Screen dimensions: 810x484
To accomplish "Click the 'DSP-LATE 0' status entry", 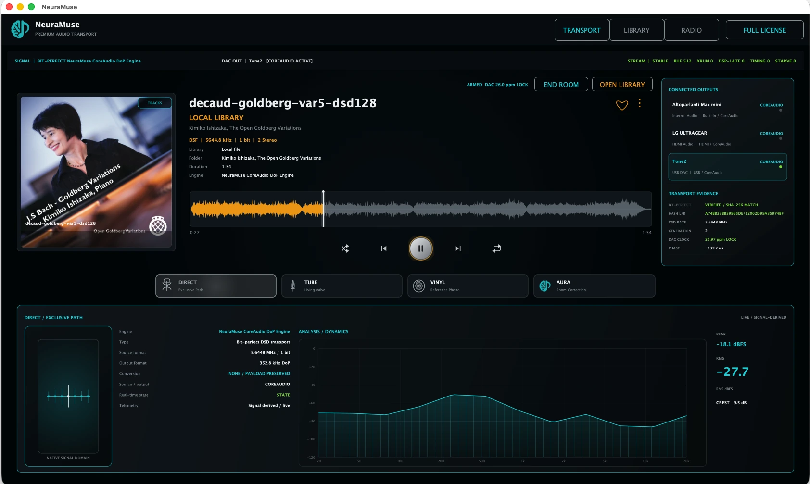I will pos(731,61).
